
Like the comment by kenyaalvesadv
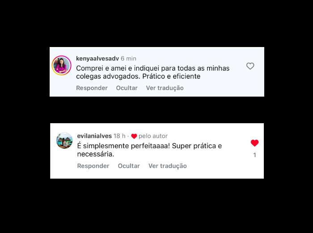250,66
